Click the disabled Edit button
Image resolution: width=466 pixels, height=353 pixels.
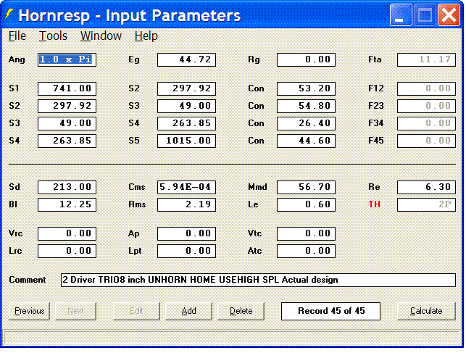[136, 311]
